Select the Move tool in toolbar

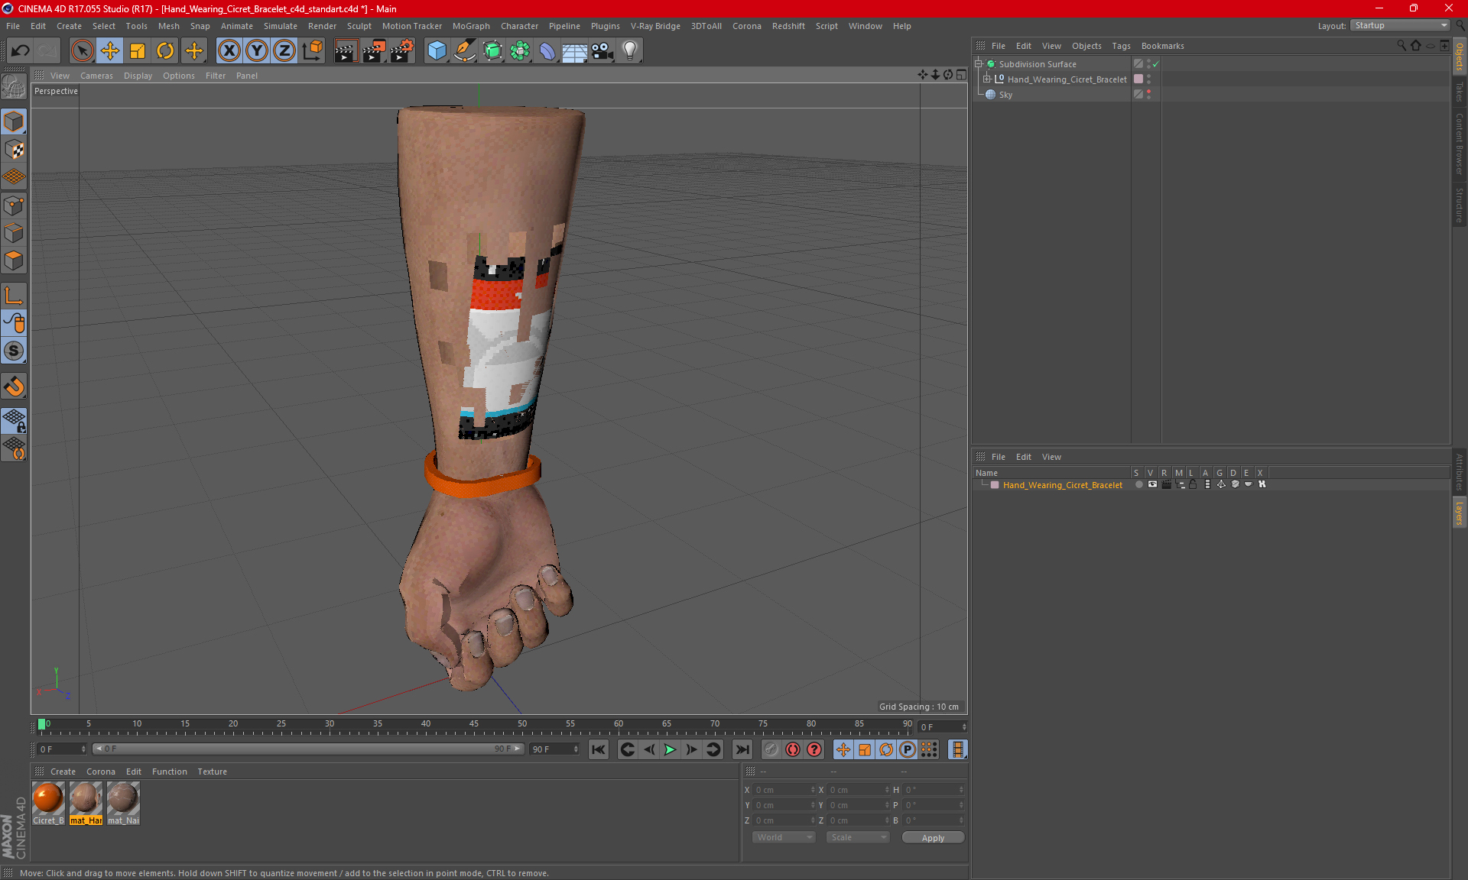coord(110,51)
